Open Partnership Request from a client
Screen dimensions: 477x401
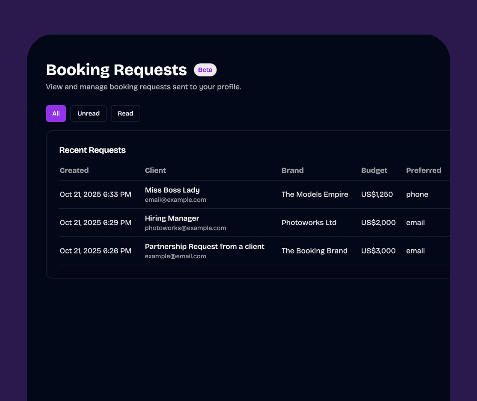click(x=204, y=246)
